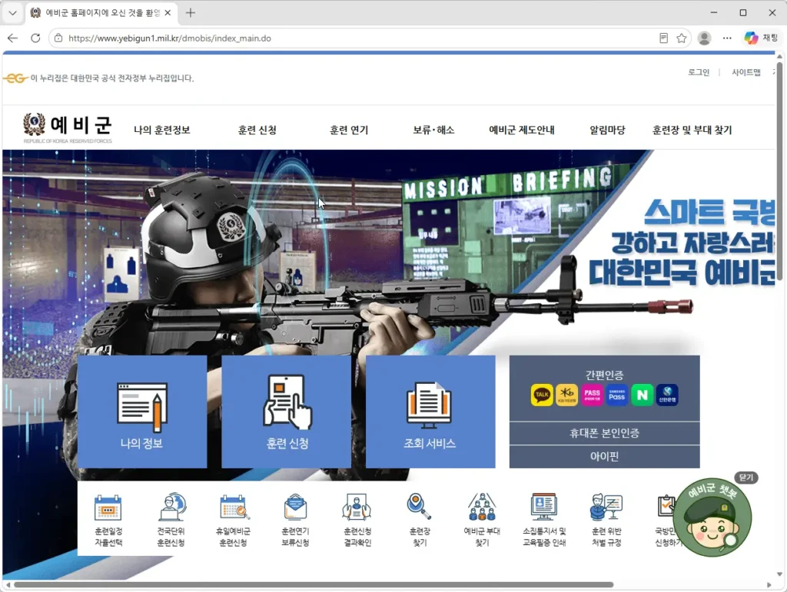787x592 pixels.
Task: Open 전국단위 훈련신청 shortcut
Action: pos(171,520)
